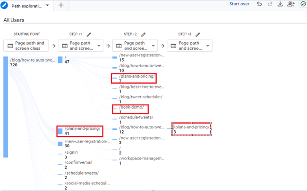Open the share exploration icon
The height and width of the screenshot is (191, 307).
point(290,4)
